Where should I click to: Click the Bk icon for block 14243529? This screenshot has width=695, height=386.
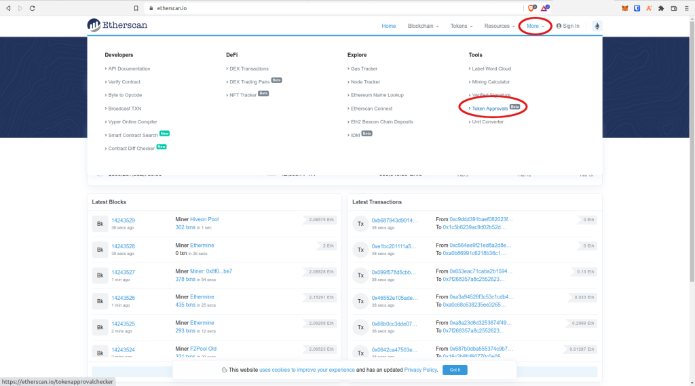click(100, 224)
